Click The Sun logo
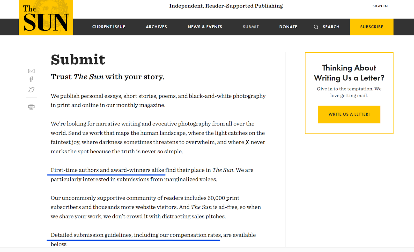 click(x=46, y=18)
